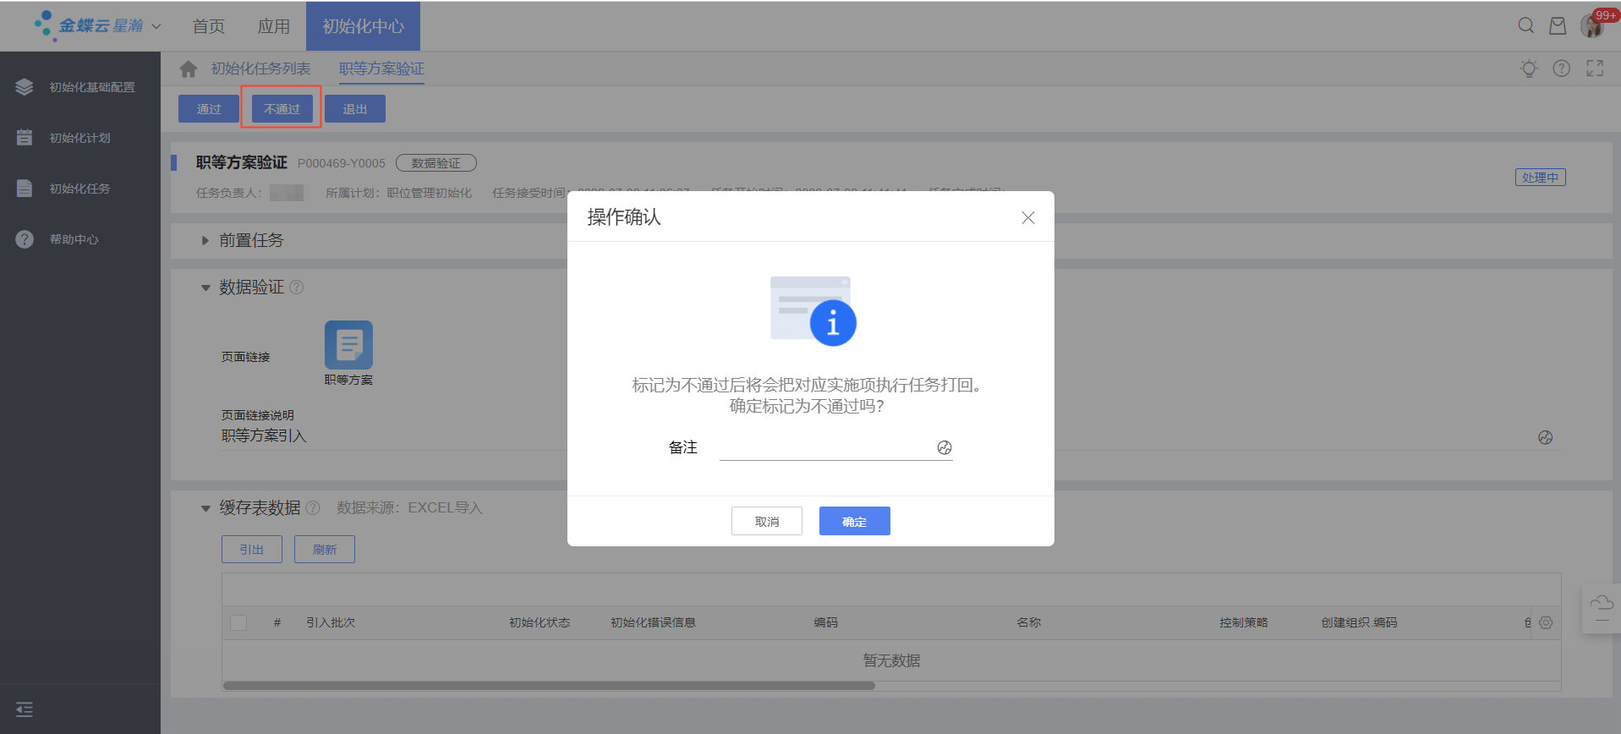Click the table column settings gear
Image resolution: width=1621 pixels, height=734 pixels.
pyautogui.click(x=1546, y=622)
